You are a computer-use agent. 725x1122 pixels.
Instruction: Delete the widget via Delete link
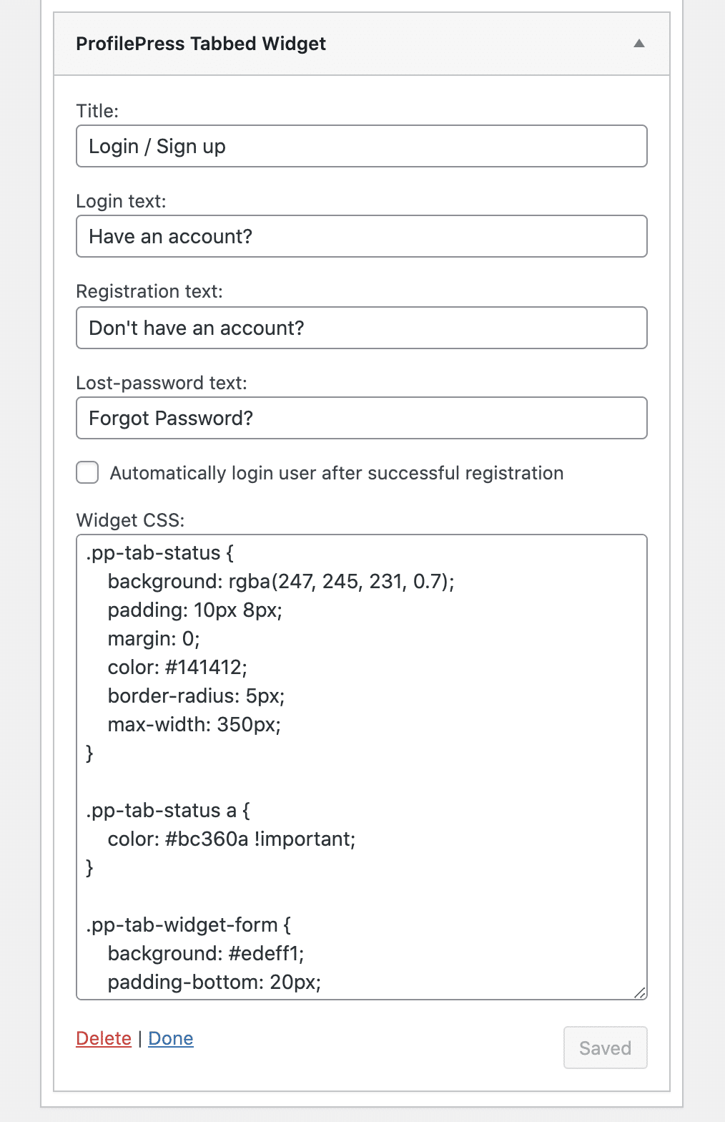click(104, 1038)
